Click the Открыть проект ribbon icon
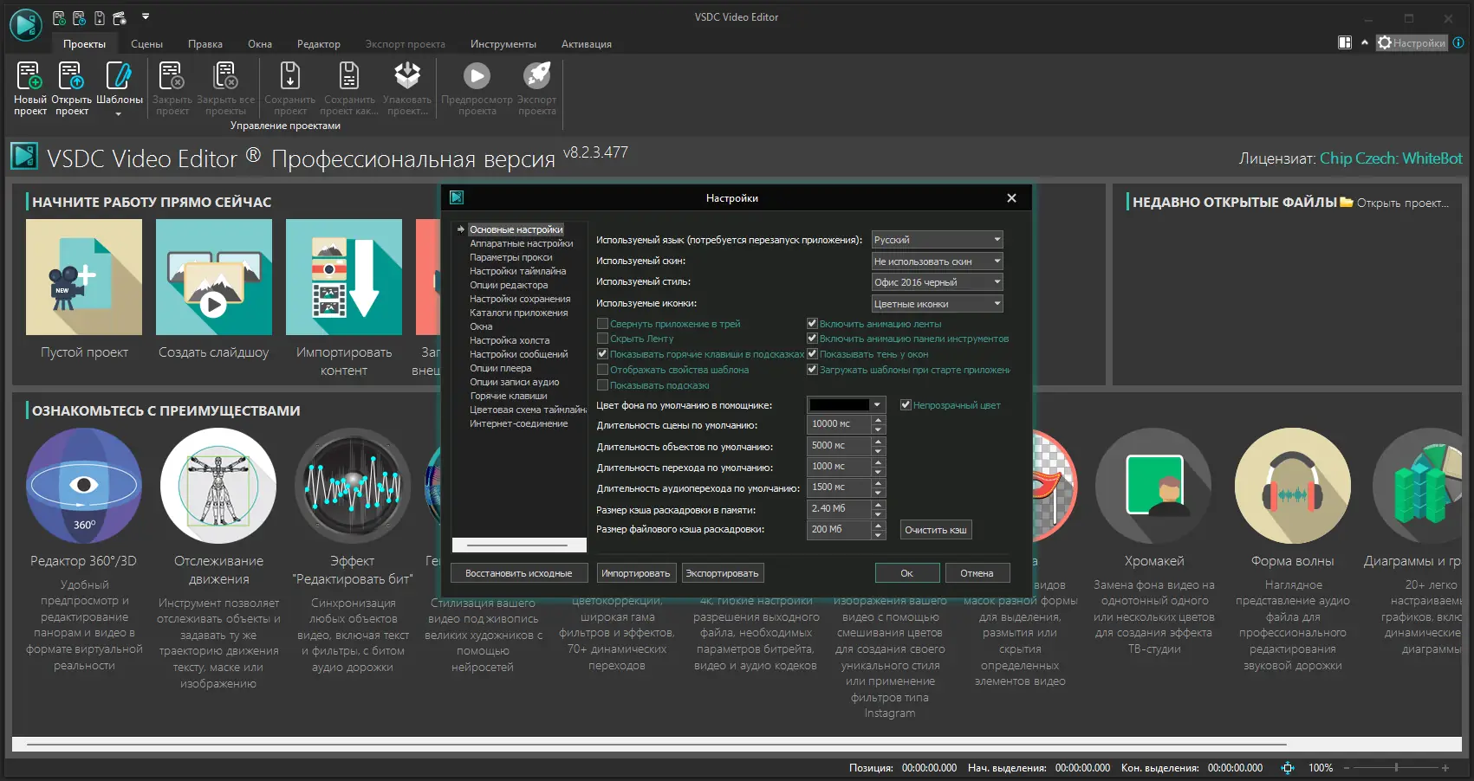Screen dimensions: 1474x781 coord(71,76)
